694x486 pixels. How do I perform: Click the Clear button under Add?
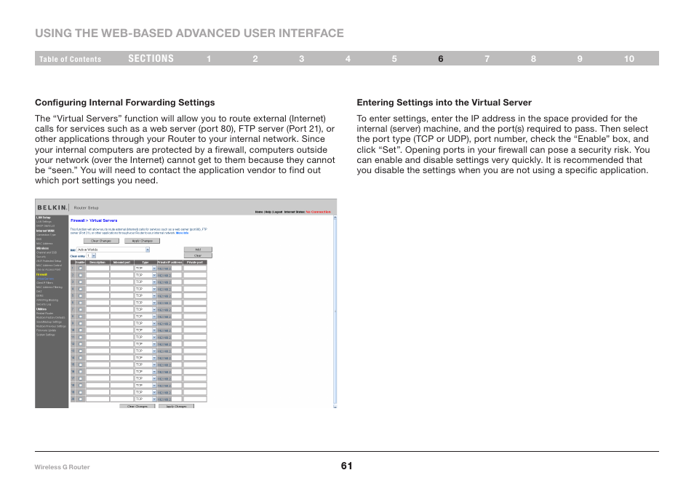tap(198, 255)
